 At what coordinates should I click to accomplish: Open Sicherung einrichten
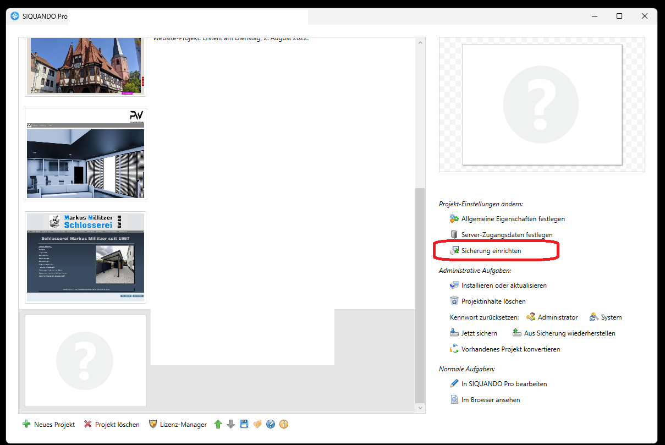(485, 251)
